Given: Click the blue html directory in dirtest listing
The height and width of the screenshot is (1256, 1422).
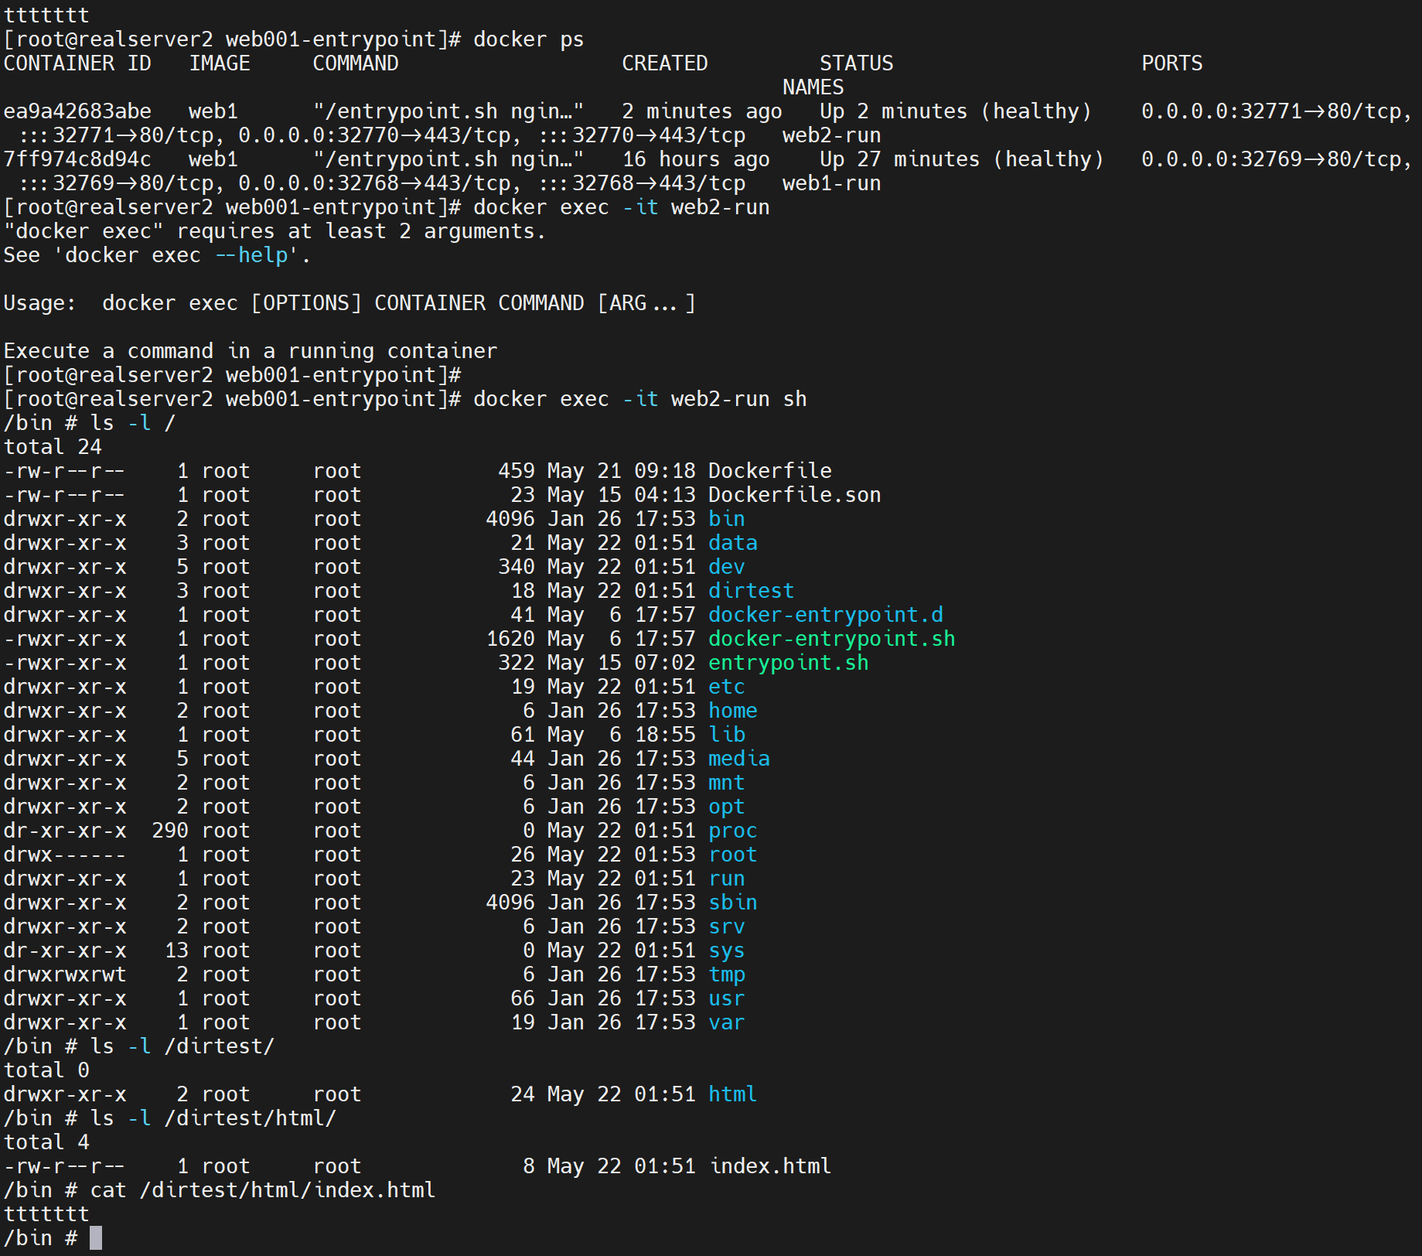Looking at the screenshot, I should pos(732,1094).
